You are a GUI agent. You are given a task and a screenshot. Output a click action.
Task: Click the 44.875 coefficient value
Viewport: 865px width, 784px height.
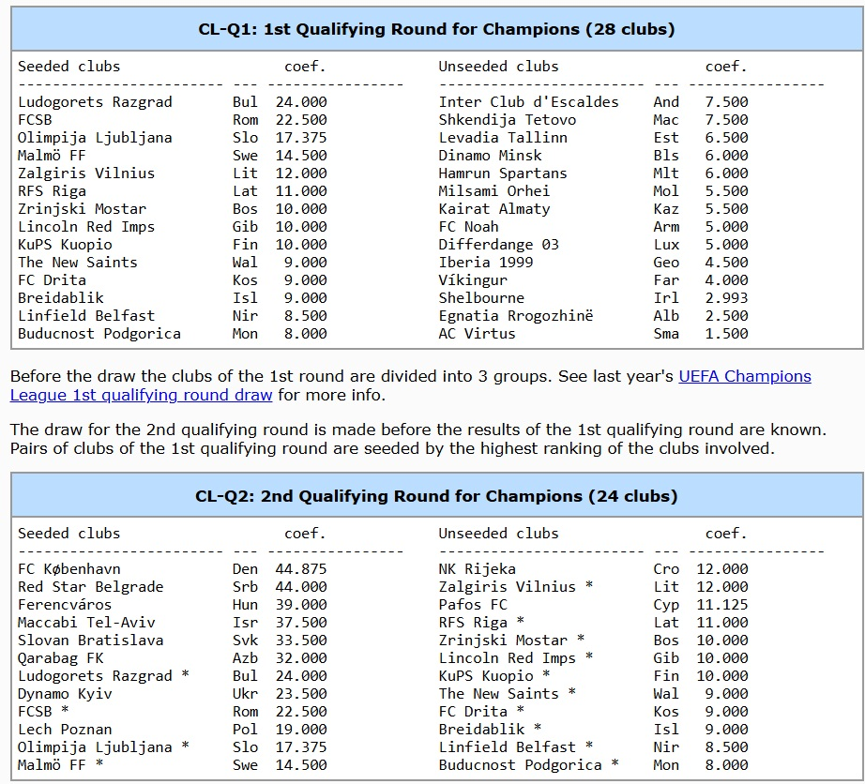coord(300,569)
